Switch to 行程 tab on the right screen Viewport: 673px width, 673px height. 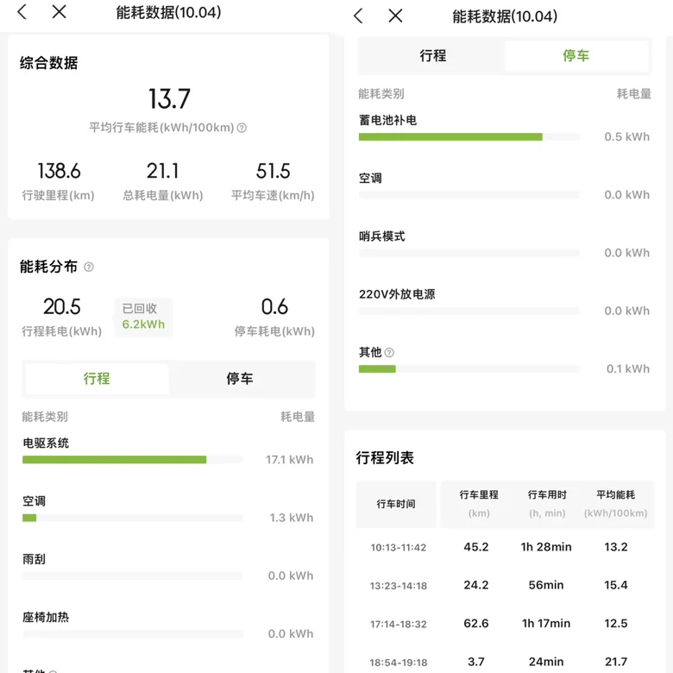(x=433, y=56)
